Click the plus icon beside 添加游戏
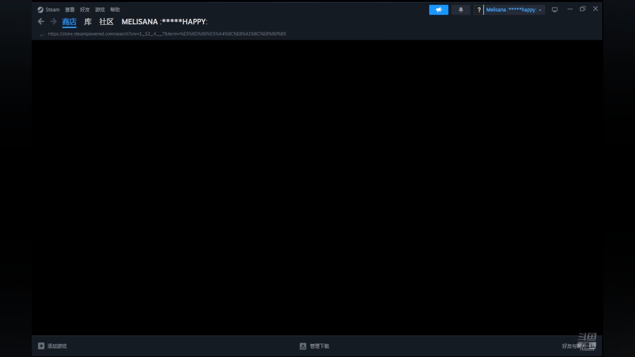Image resolution: width=635 pixels, height=357 pixels. (41, 346)
